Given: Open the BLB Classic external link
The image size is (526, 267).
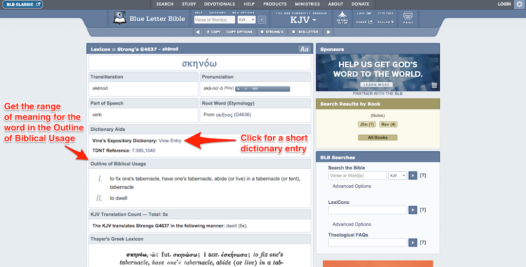Looking at the screenshot, I should [22, 4].
